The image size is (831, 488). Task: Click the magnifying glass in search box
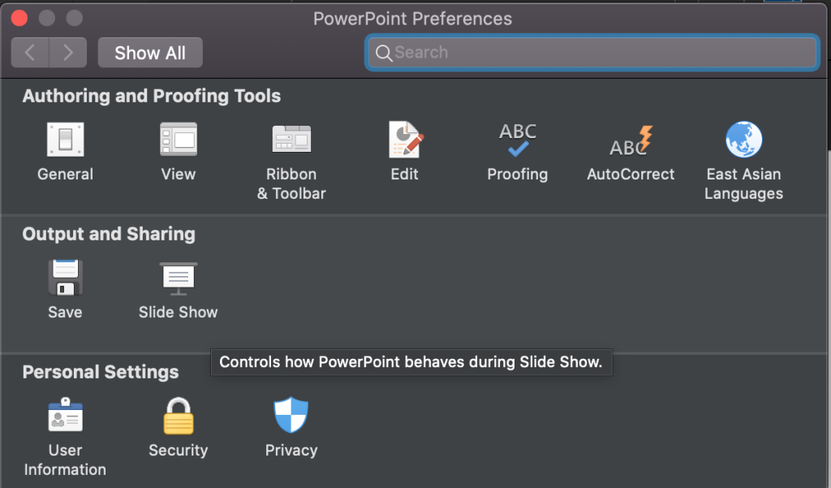pos(384,53)
